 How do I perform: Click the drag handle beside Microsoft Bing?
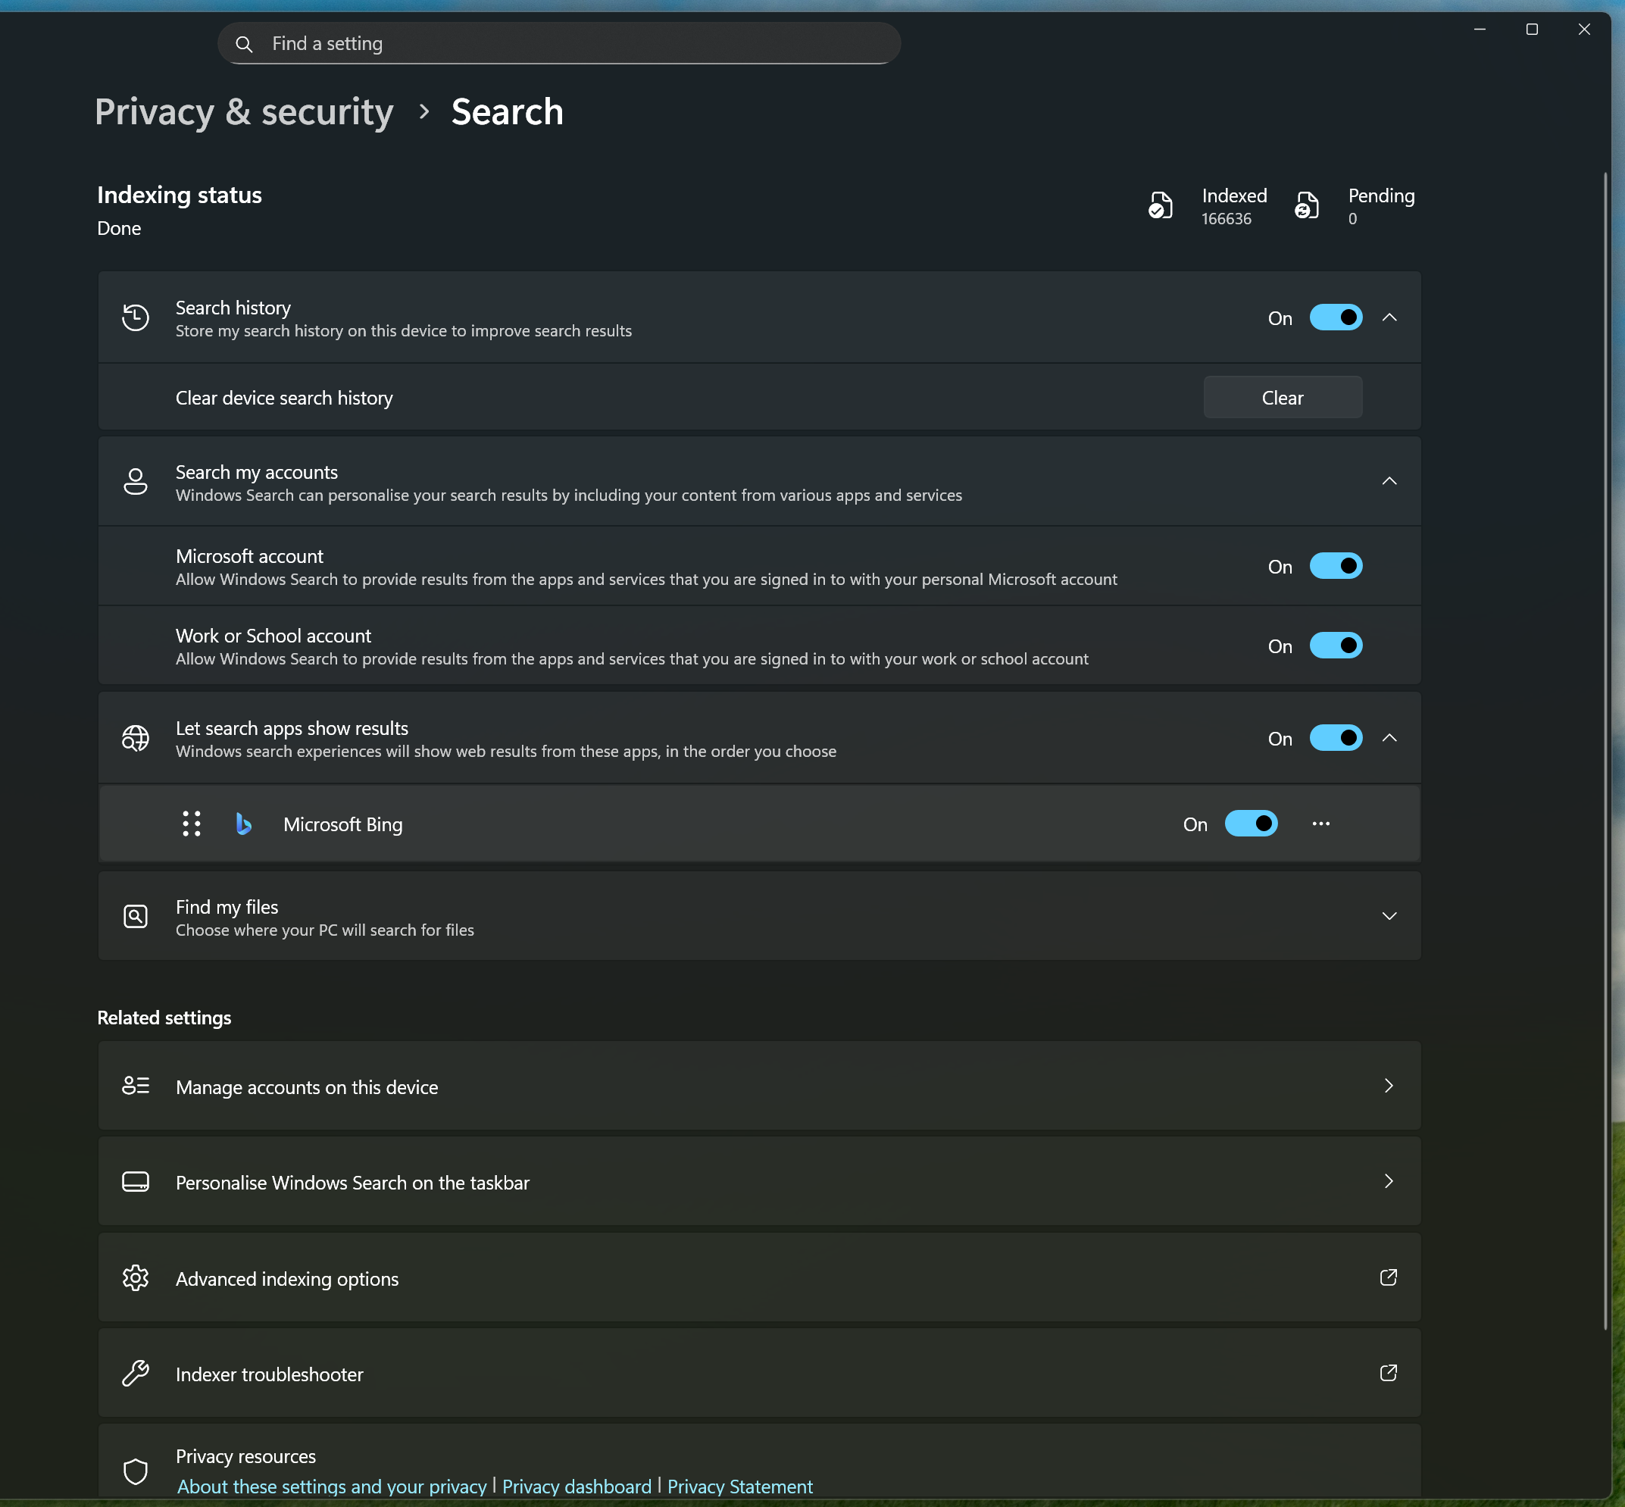pos(192,824)
